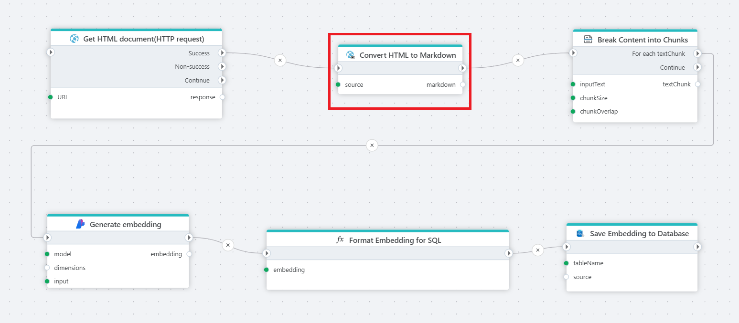
Task: Click the tableName input port
Action: pos(566,263)
